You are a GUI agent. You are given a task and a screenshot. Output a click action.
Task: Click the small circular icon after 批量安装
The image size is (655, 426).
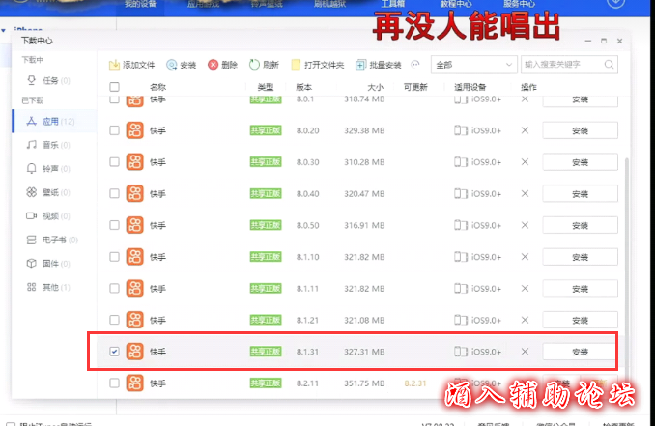coord(415,64)
